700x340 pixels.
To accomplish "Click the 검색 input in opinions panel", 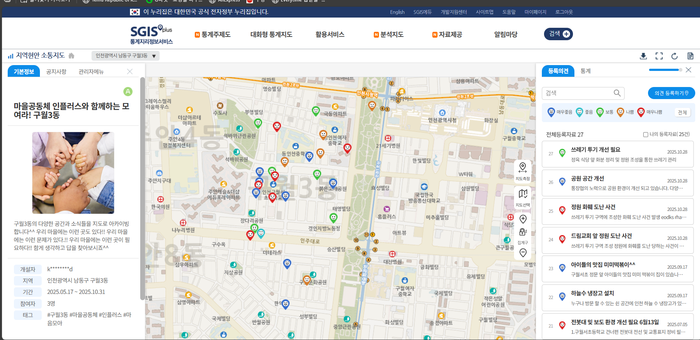I will tap(578, 93).
